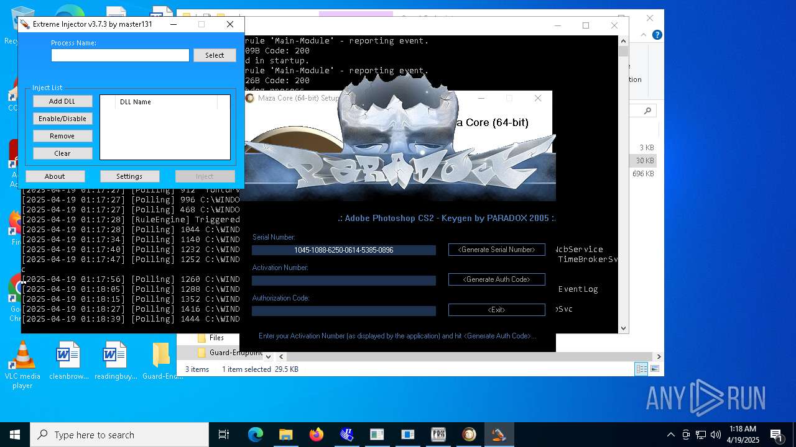
Task: Click the blue Help icon in File Explorer
Action: click(657, 35)
